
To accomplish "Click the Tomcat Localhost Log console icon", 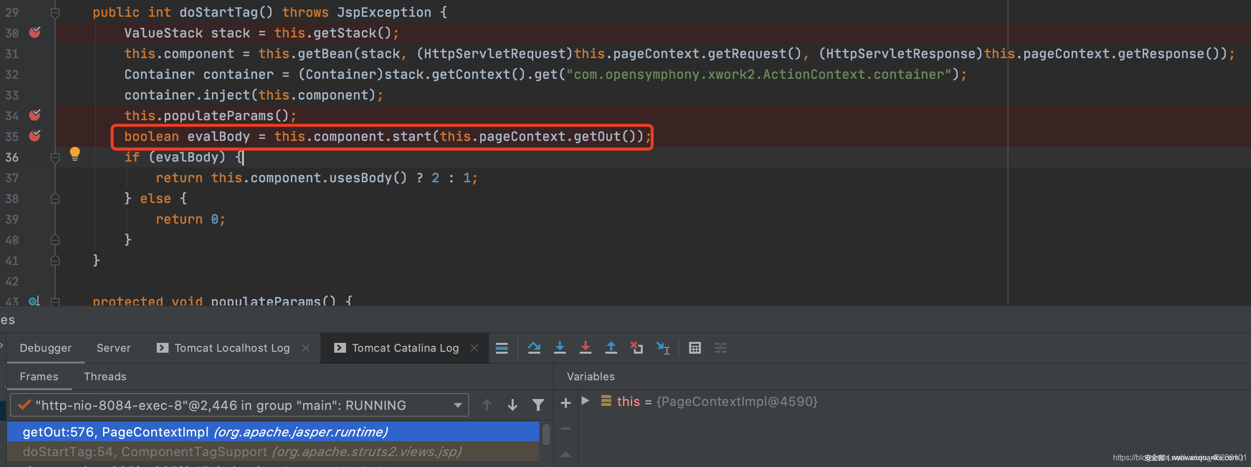I will pyautogui.click(x=163, y=348).
